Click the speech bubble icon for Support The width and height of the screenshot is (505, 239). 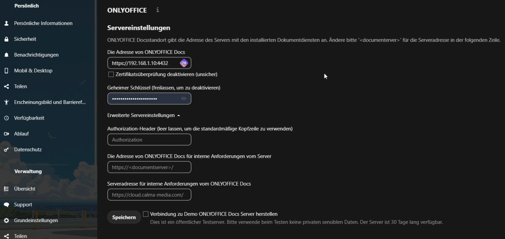click(x=6, y=205)
